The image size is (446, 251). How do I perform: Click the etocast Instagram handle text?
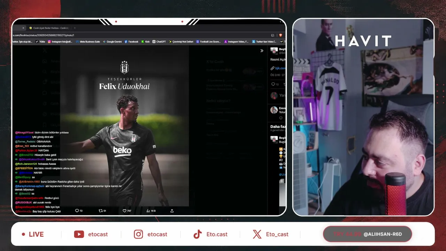pyautogui.click(x=157, y=234)
